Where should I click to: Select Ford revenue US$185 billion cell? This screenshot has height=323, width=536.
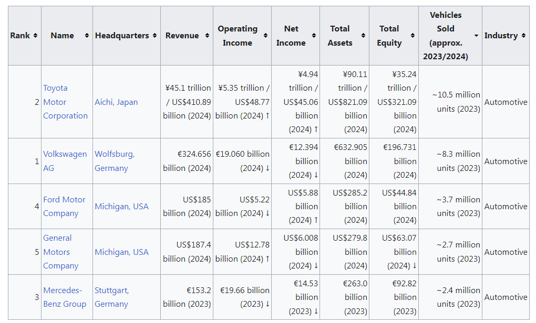click(187, 207)
